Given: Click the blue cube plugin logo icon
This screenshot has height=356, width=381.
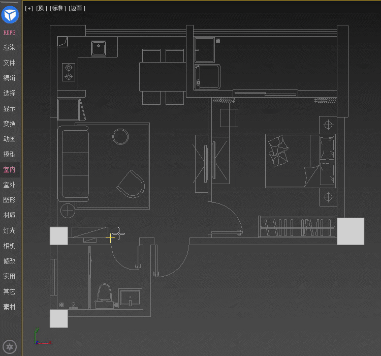Looking at the screenshot, I should pyautogui.click(x=10, y=15).
